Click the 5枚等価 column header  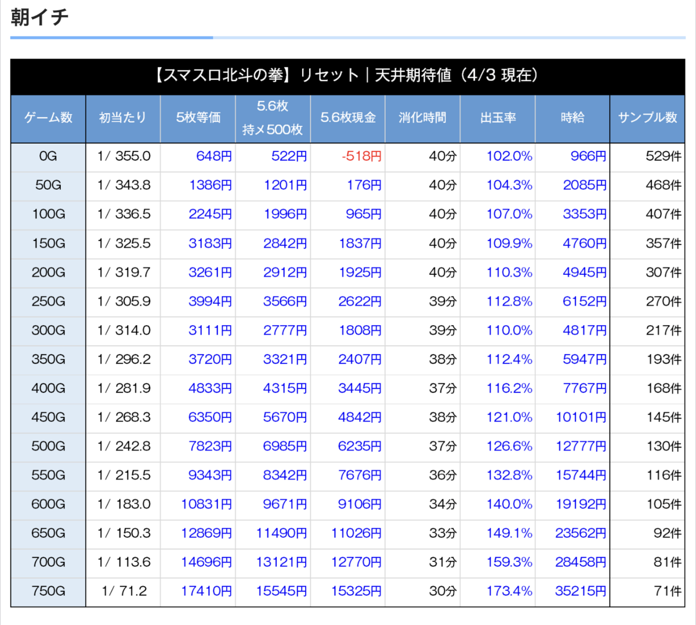tap(198, 118)
